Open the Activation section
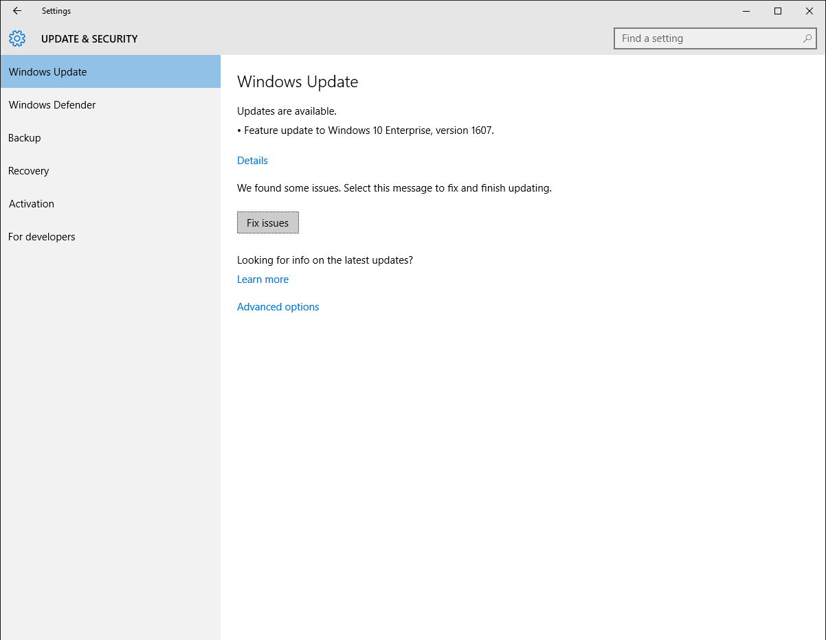 [111, 203]
